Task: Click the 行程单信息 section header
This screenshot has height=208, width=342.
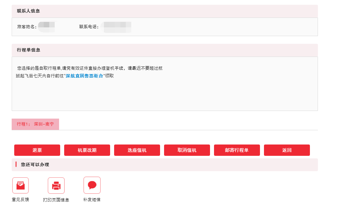Action: 28,50
